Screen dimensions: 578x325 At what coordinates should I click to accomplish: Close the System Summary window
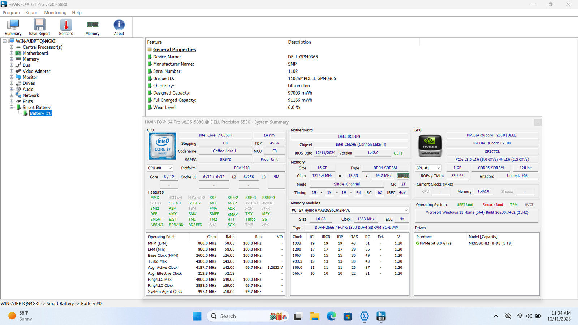pos(538,122)
